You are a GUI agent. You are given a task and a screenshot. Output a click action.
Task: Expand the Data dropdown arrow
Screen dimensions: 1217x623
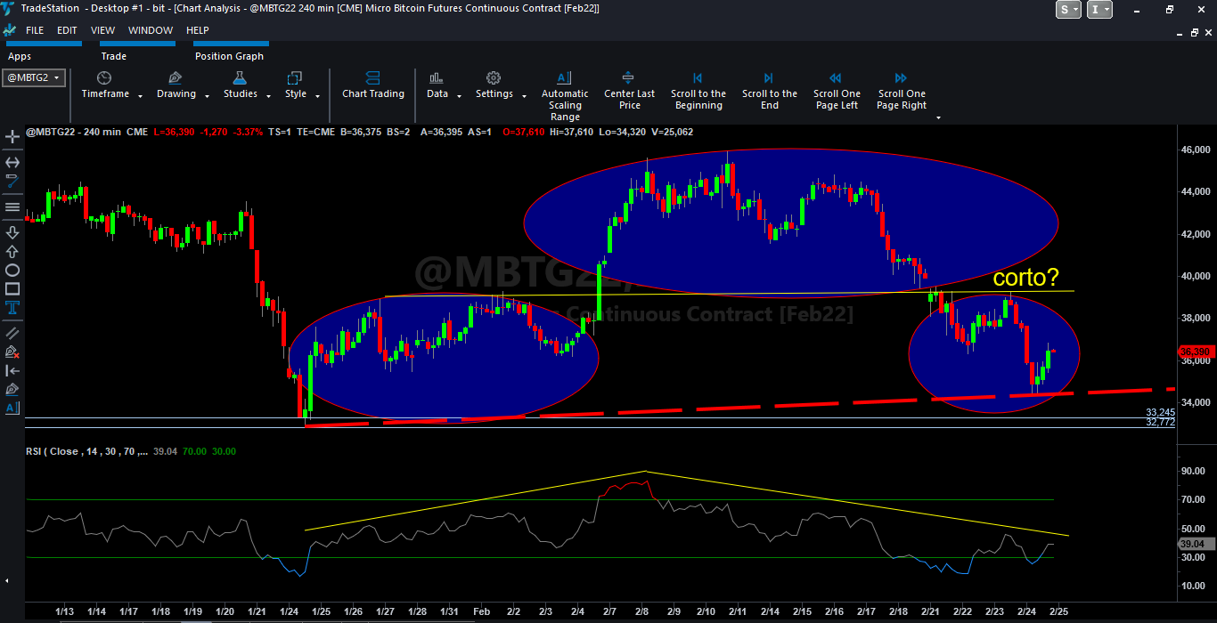(459, 95)
